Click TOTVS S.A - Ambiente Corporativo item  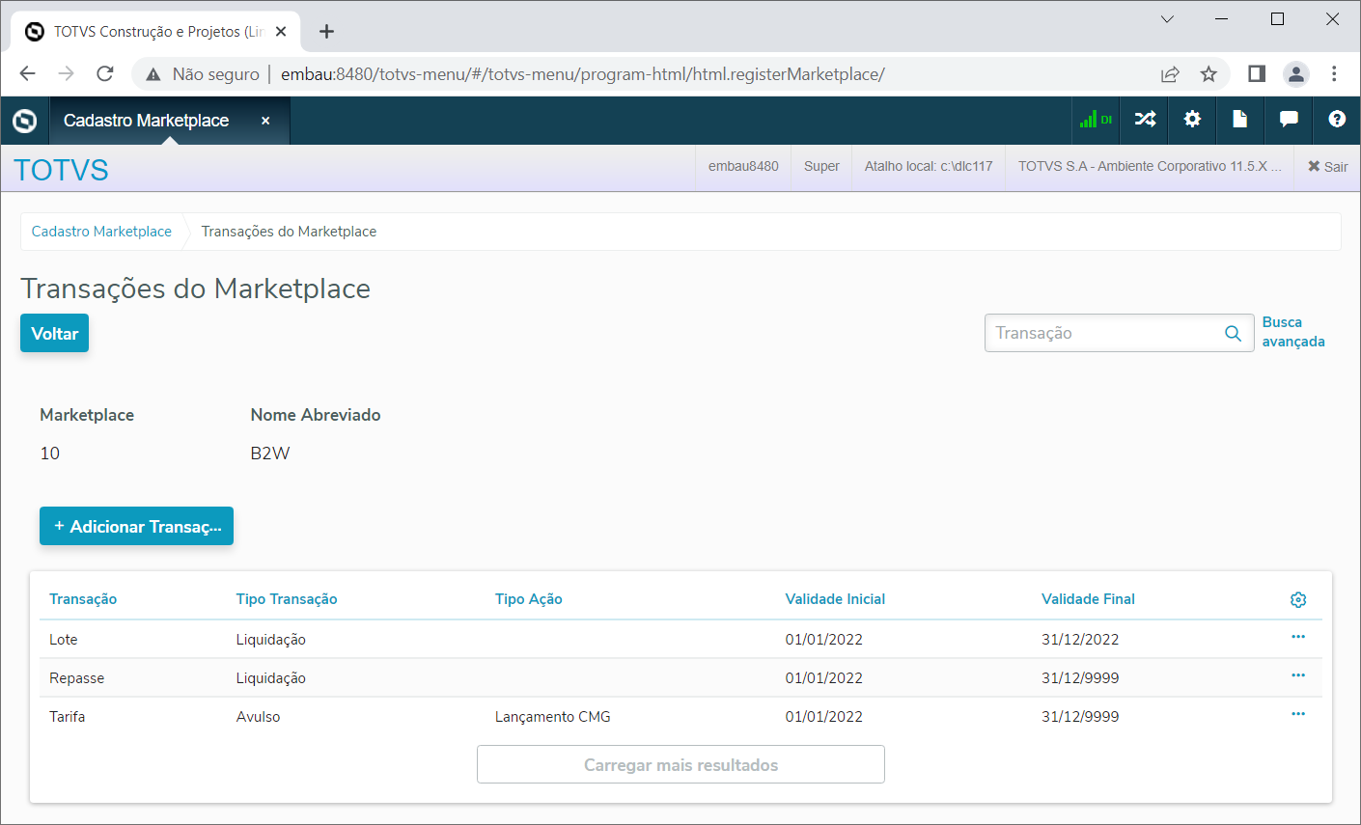(1150, 166)
